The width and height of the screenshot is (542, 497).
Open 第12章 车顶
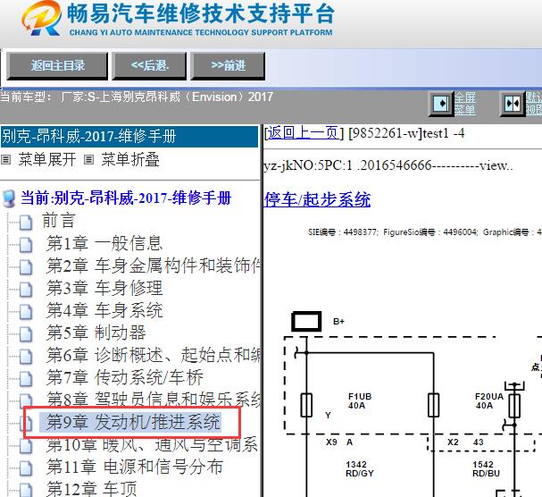click(x=92, y=489)
